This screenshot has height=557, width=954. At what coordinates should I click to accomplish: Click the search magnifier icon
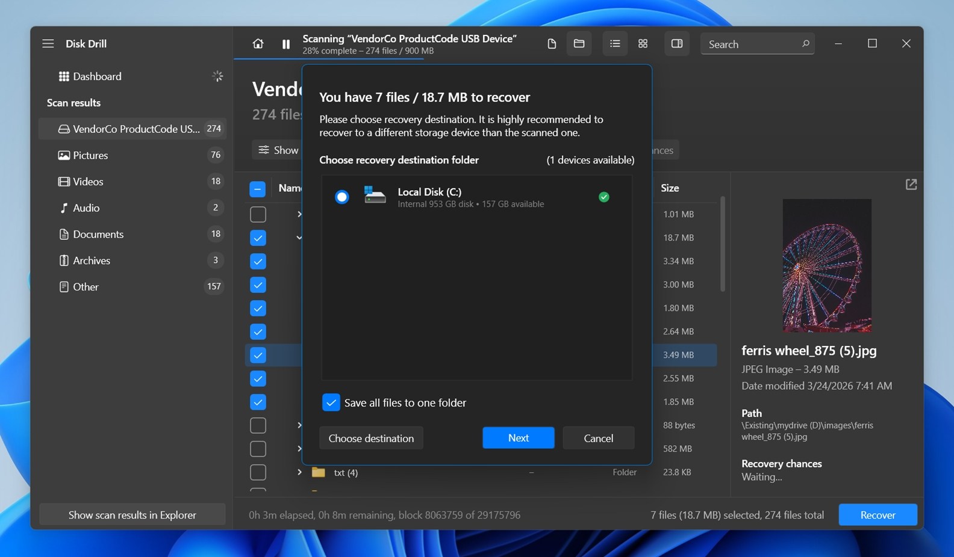pos(805,43)
